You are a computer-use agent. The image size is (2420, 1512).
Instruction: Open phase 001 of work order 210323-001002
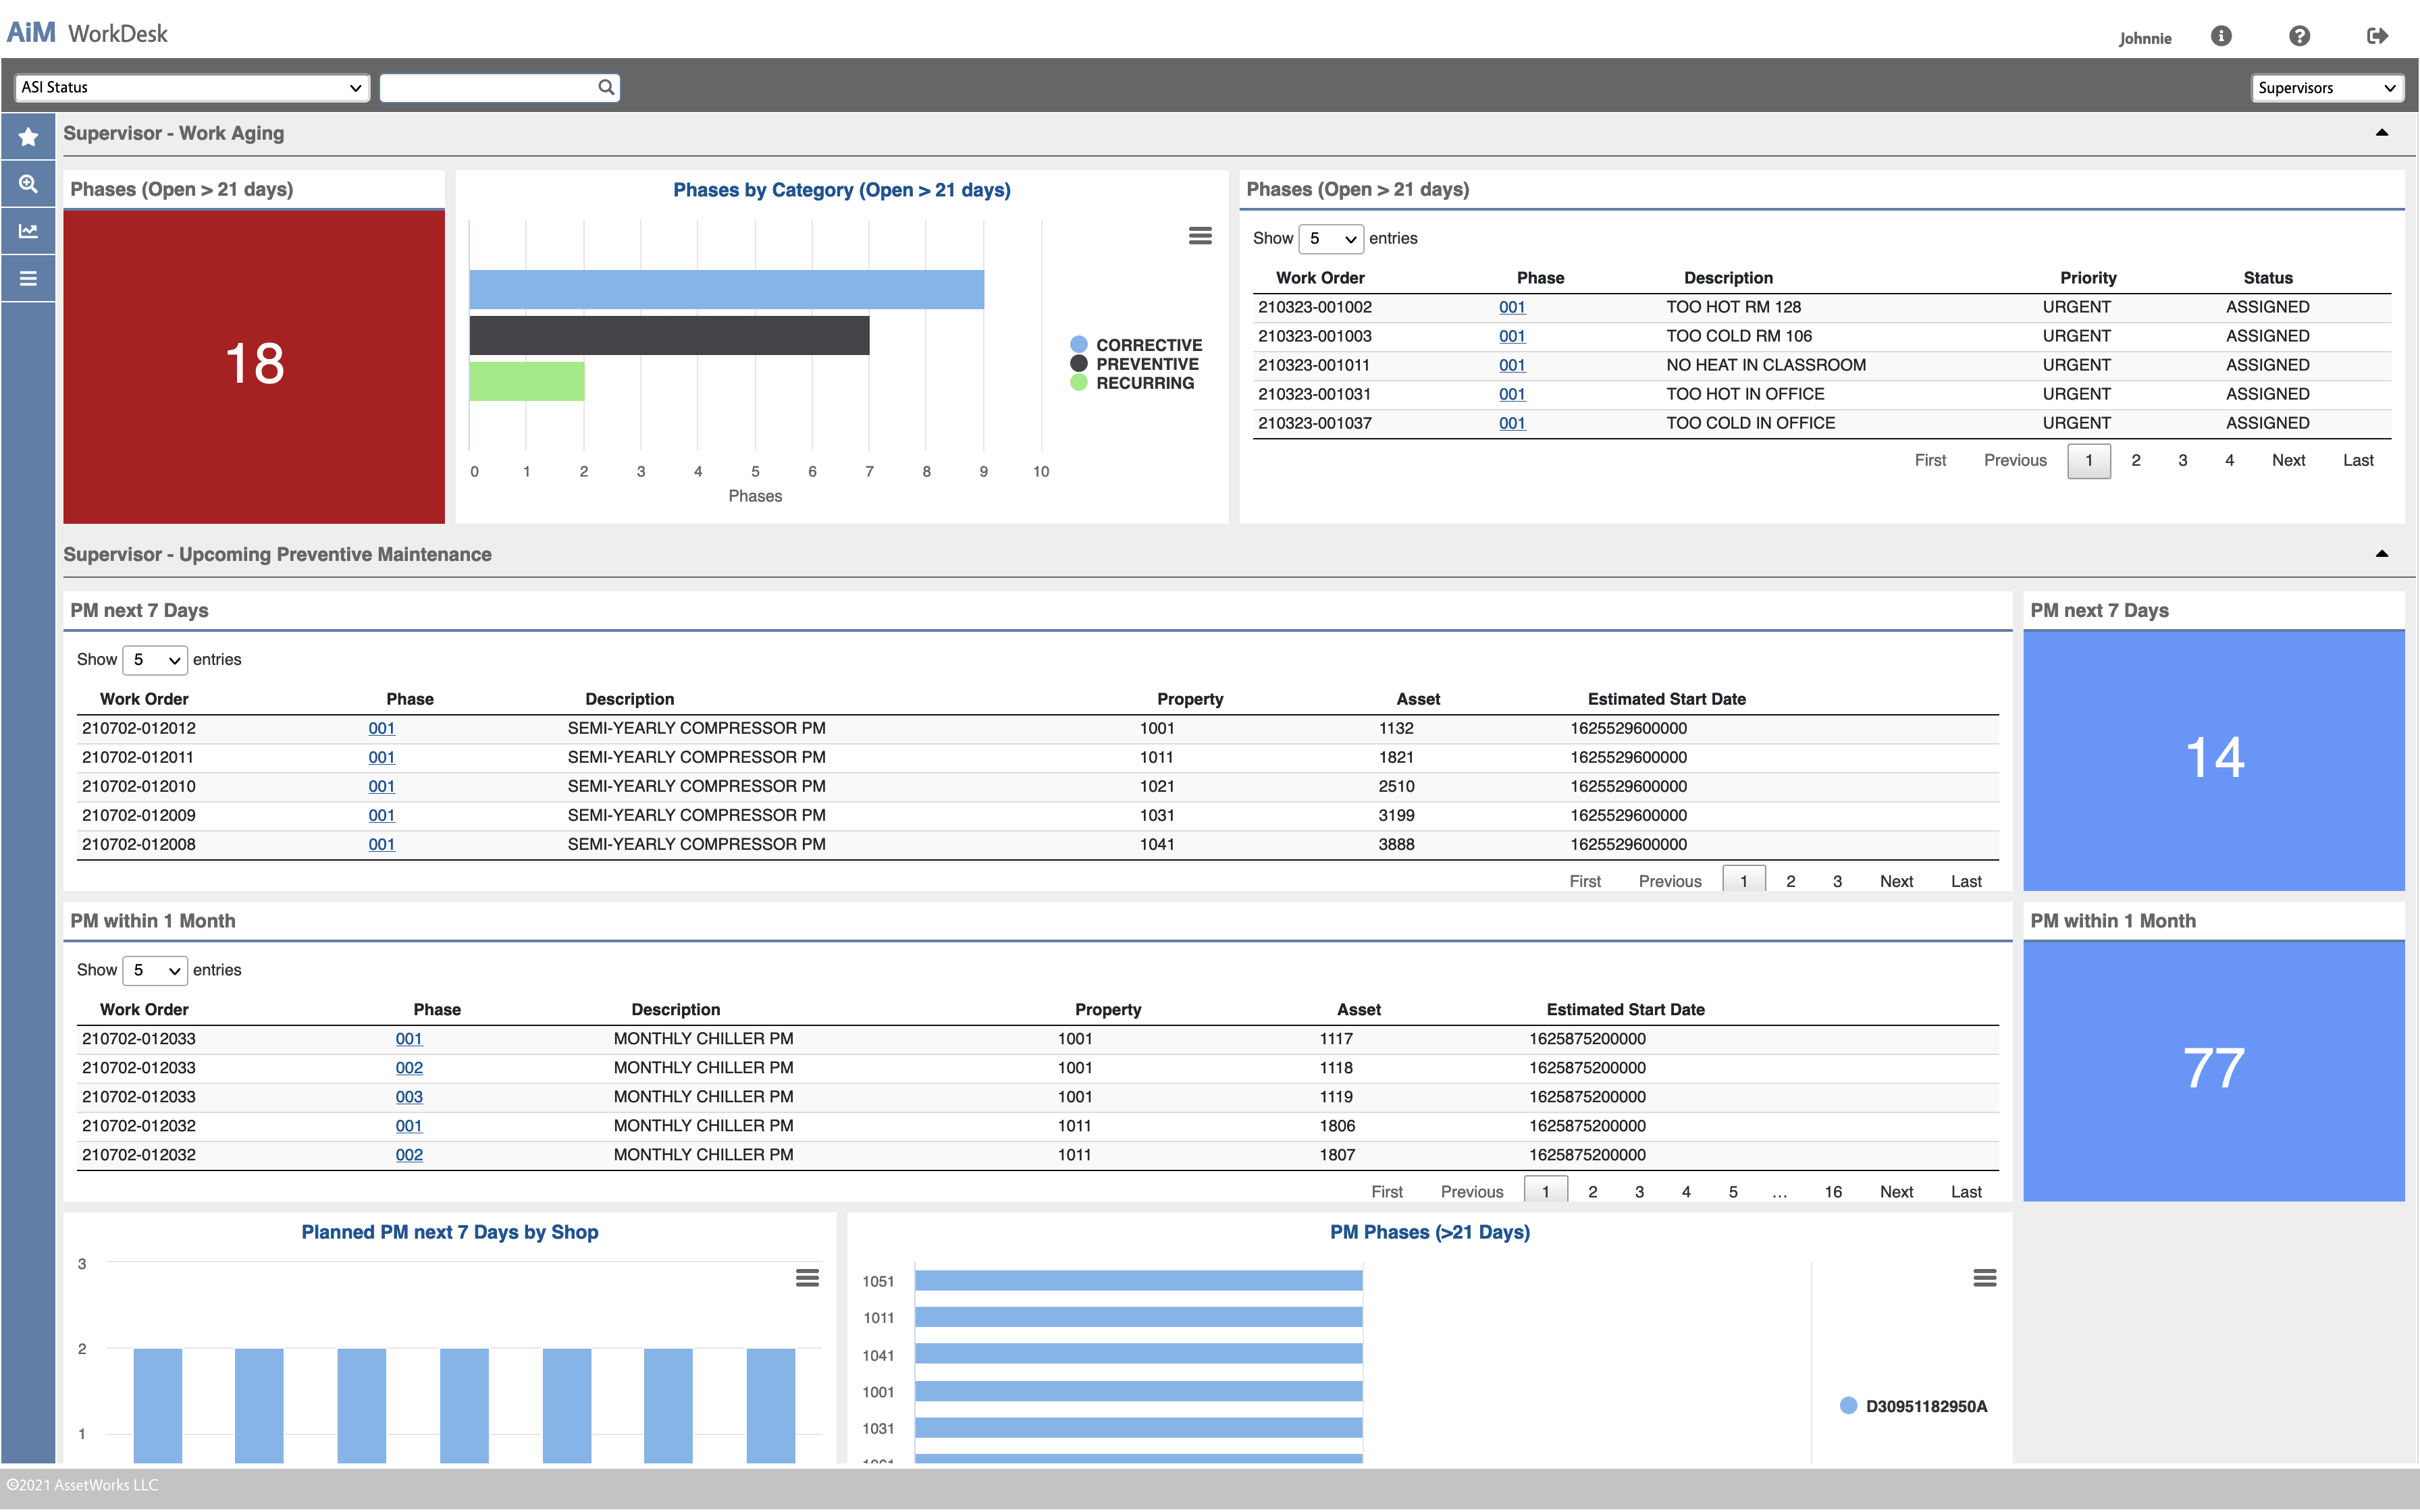click(1512, 307)
